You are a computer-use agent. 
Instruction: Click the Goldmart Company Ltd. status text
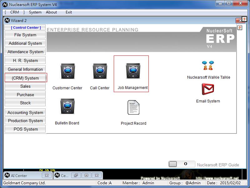(x=24, y=183)
